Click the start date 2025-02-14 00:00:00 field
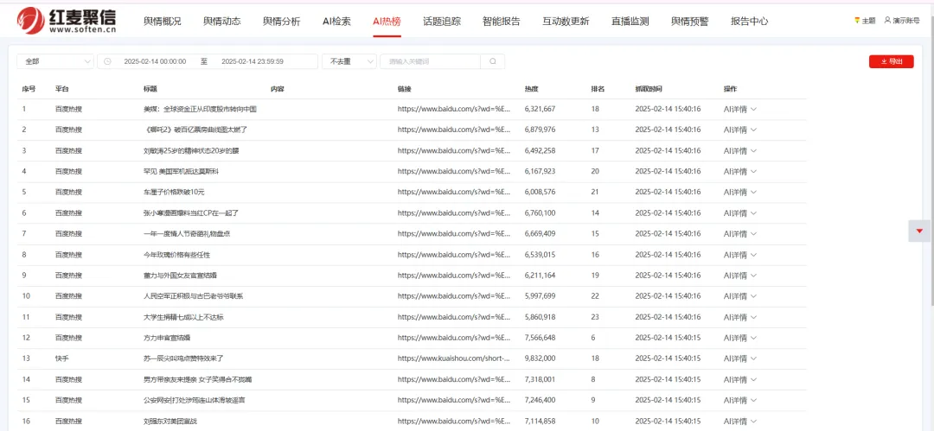Viewport: 934px width, 431px height. (155, 61)
